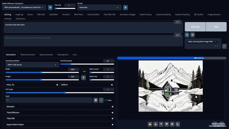The height and width of the screenshot is (129, 229).
Task: Open the paintbrush edit styles icon
Action: (224, 46)
